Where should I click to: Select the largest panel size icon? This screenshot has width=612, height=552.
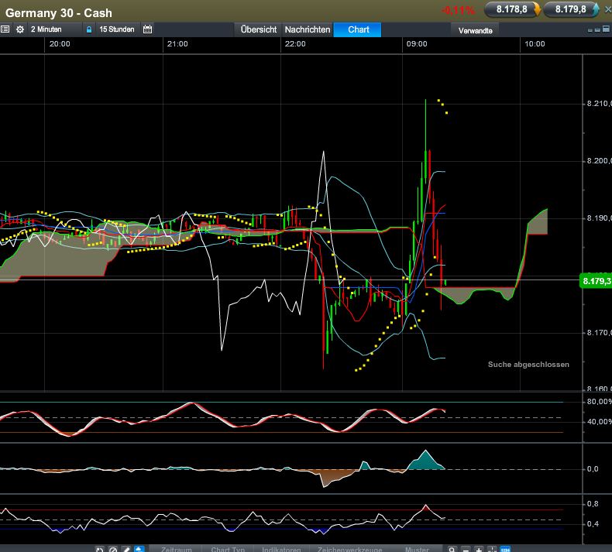(x=606, y=29)
